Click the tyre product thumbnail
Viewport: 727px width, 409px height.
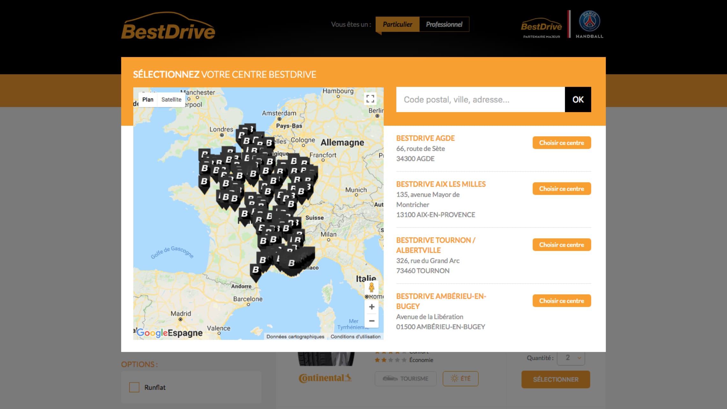click(x=326, y=359)
